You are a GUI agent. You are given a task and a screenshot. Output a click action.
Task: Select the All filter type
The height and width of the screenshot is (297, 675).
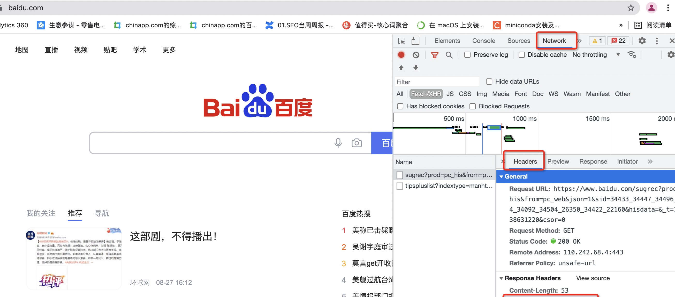(400, 94)
